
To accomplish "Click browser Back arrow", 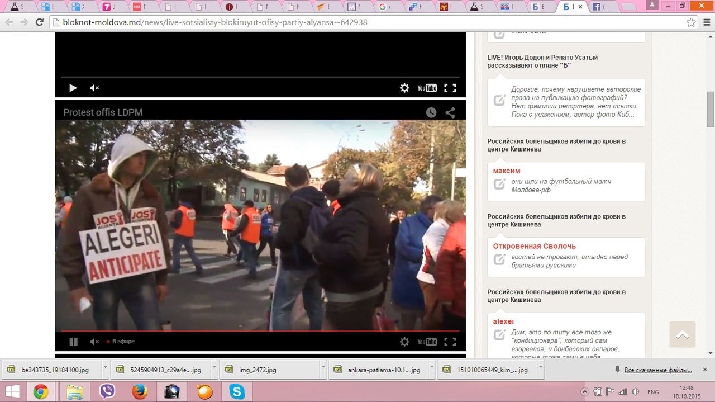I will [x=9, y=22].
